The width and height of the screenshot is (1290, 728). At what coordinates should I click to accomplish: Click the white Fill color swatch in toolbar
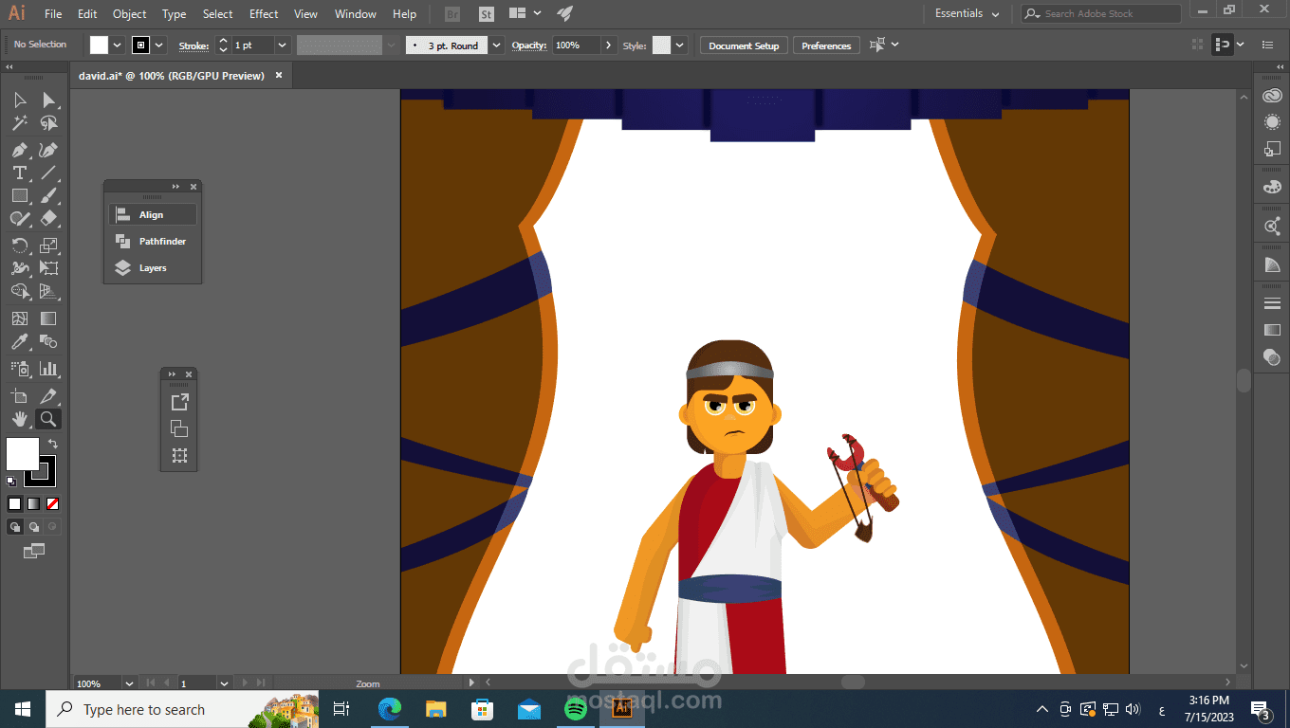pos(23,454)
